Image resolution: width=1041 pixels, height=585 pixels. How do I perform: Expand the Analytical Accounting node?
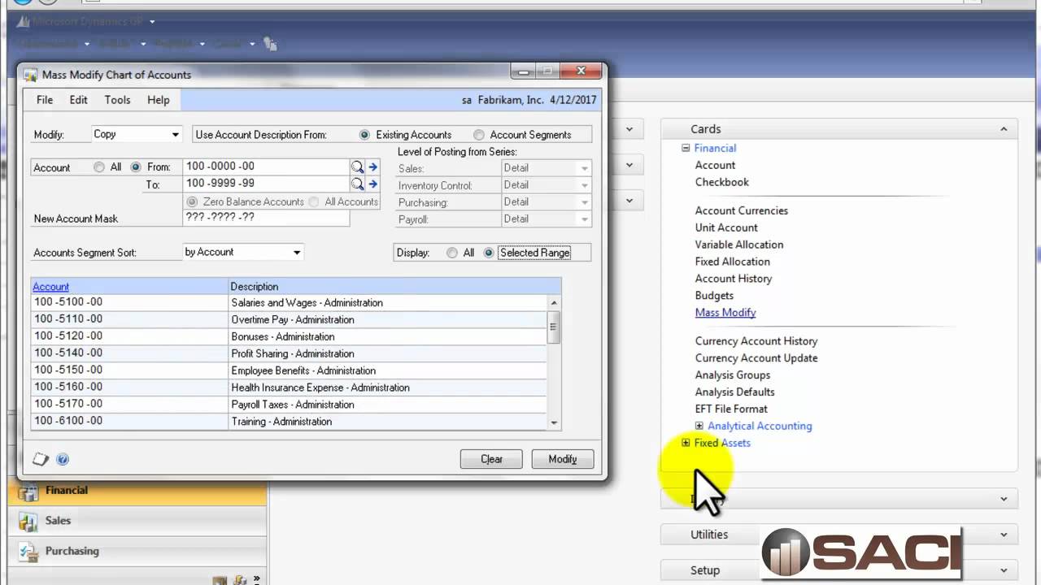[x=699, y=426]
